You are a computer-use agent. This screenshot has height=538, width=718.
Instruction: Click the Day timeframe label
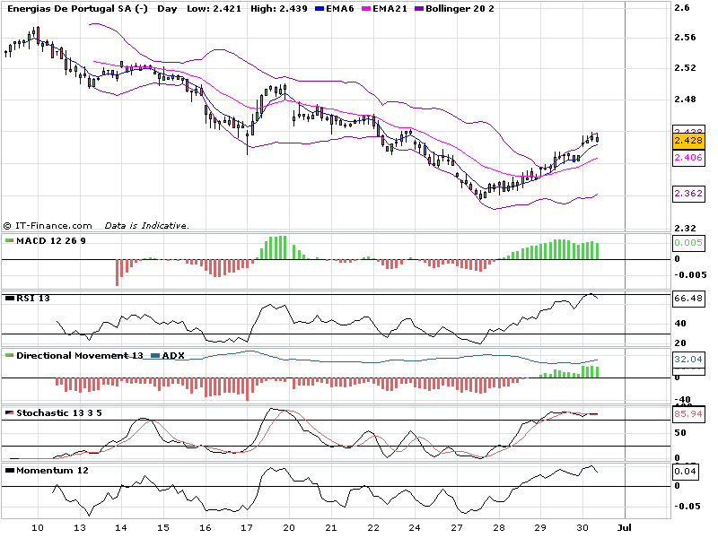pyautogui.click(x=167, y=9)
